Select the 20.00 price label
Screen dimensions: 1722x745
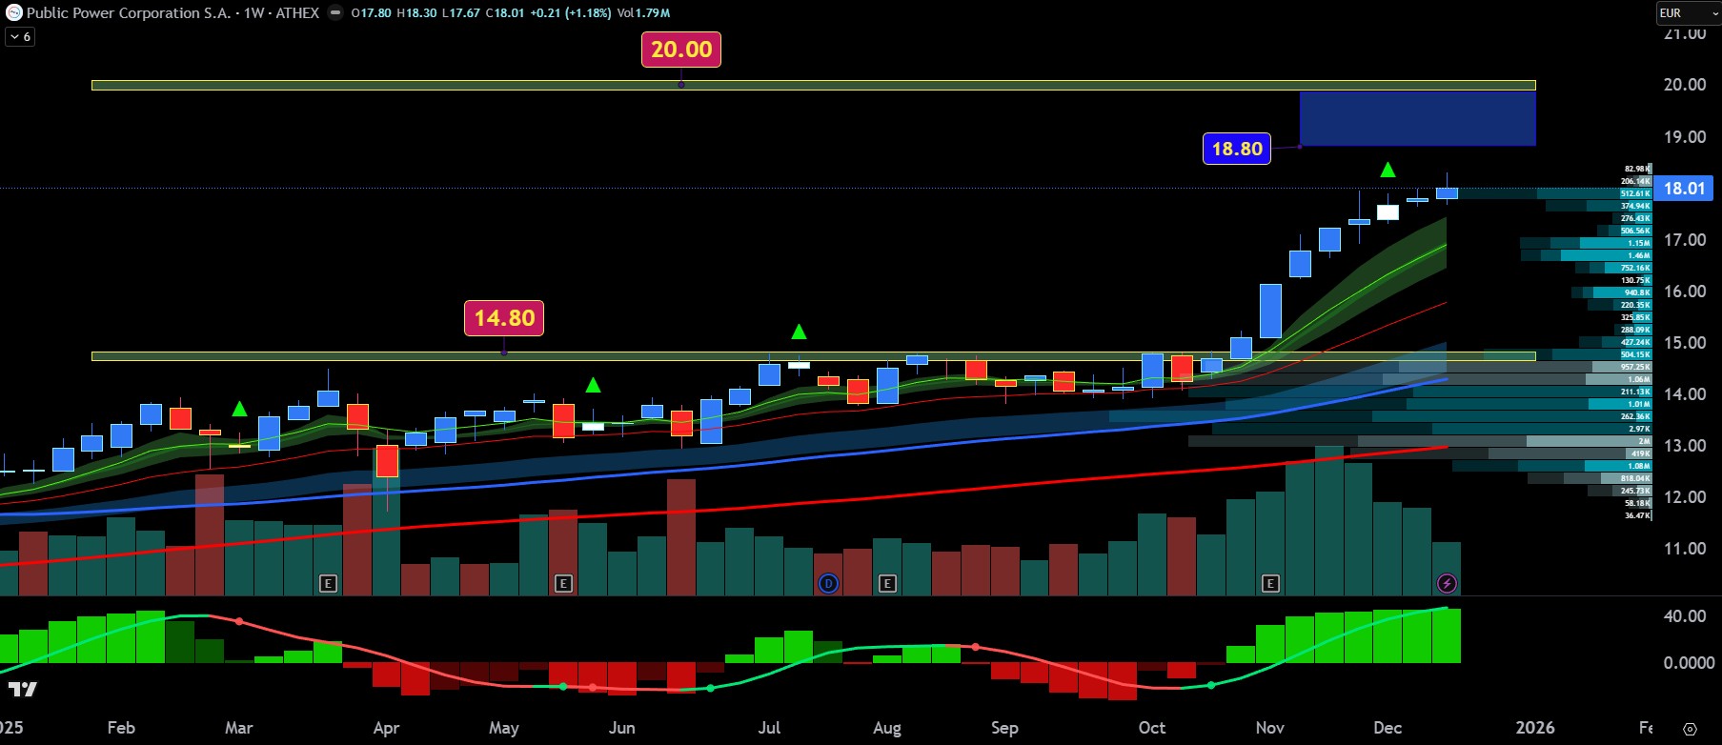[x=680, y=50]
